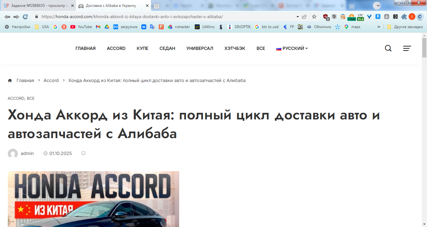Screen dimensions: 427x227
Task: Click the admin author link
Action: (x=27, y=153)
